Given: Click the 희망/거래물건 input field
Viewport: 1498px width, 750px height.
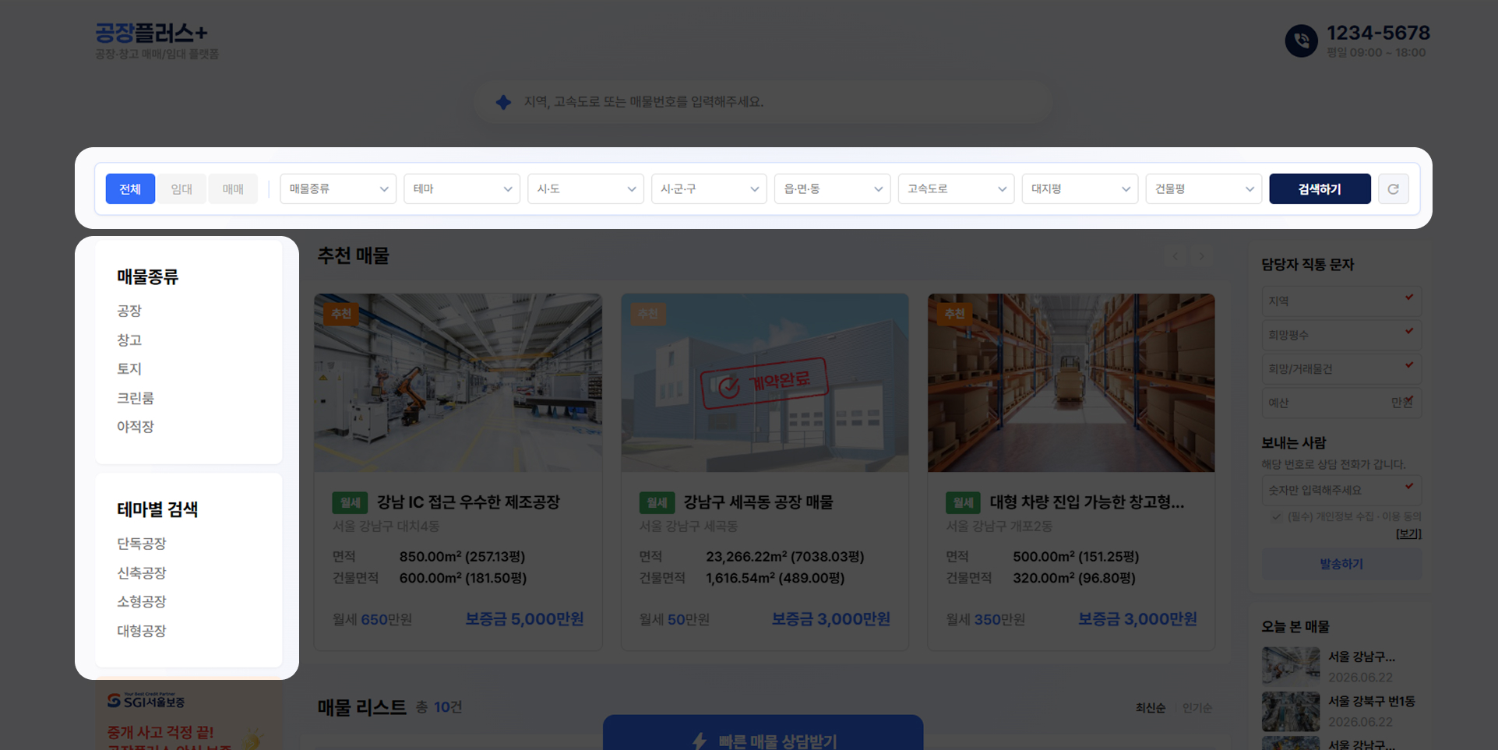Looking at the screenshot, I should tap(1341, 368).
